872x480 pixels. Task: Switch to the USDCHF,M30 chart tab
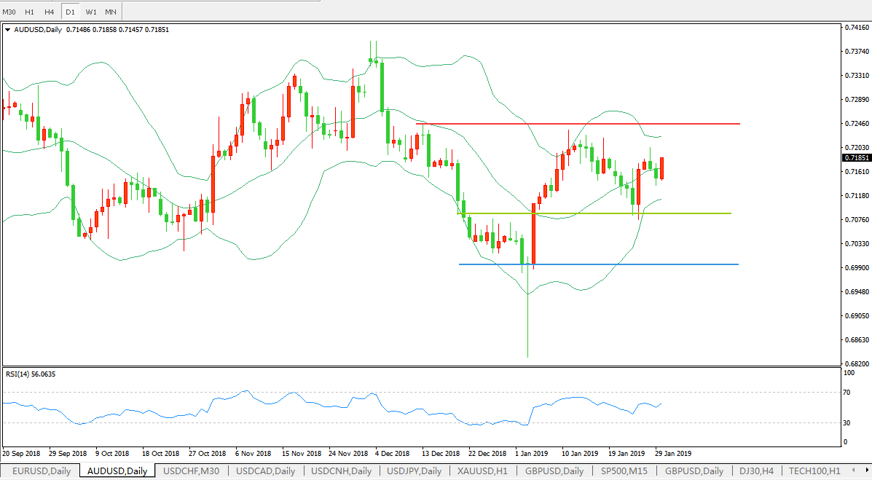pos(192,471)
